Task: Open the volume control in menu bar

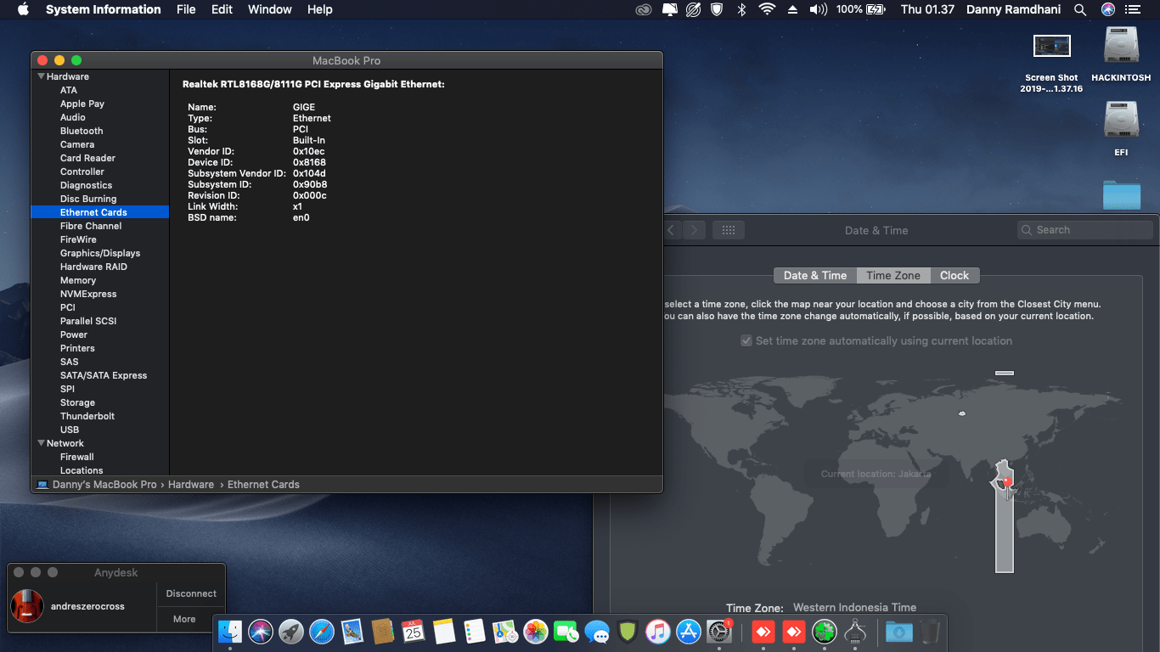Action: coord(818,9)
